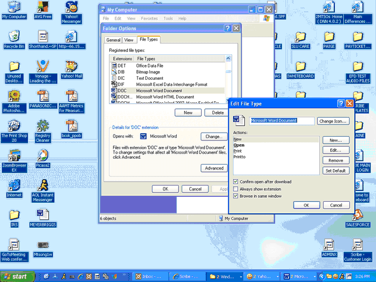Open the Start menu
376x282 pixels.
[17, 277]
